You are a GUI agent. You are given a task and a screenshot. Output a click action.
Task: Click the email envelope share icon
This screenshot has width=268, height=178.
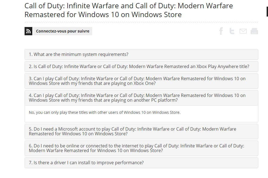point(243,31)
